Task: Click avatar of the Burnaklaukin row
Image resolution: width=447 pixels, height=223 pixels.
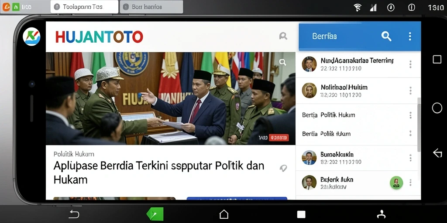Action: [309, 158]
